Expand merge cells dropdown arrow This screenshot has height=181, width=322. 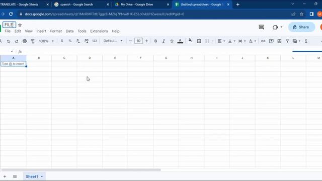(212, 41)
